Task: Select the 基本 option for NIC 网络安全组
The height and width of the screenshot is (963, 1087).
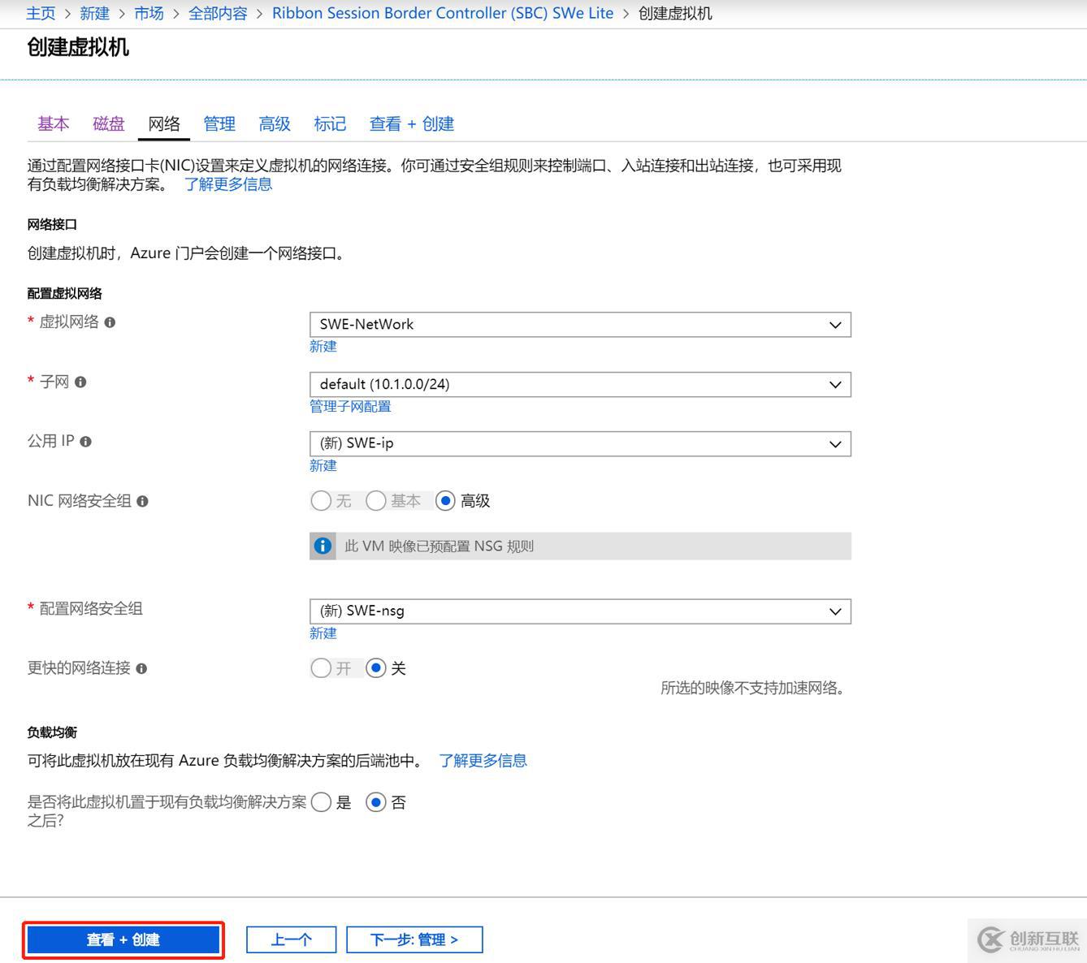Action: point(375,501)
